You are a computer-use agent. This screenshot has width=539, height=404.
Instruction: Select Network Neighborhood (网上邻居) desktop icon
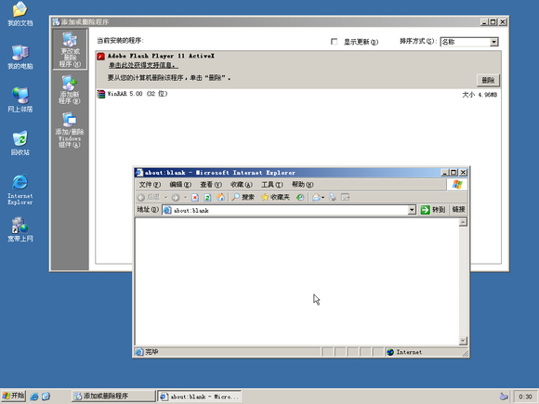(20, 100)
